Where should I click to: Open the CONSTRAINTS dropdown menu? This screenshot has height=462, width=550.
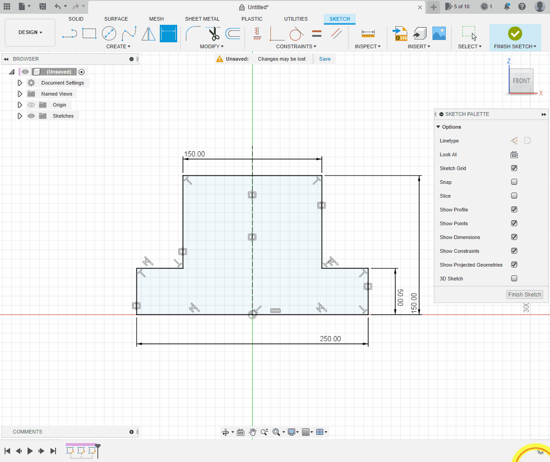coord(296,46)
